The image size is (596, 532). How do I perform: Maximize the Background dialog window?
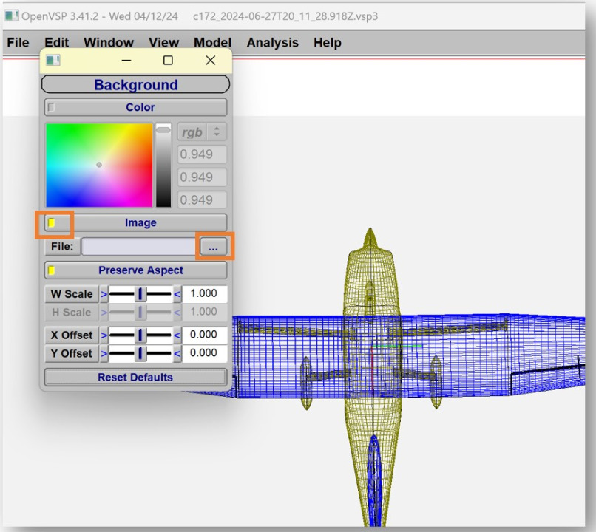pos(168,61)
